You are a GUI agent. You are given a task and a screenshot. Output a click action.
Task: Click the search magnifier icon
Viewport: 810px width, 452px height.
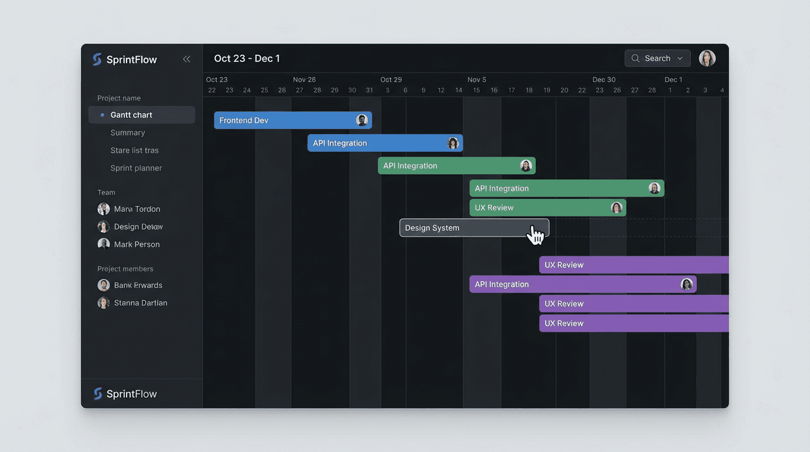pos(635,58)
